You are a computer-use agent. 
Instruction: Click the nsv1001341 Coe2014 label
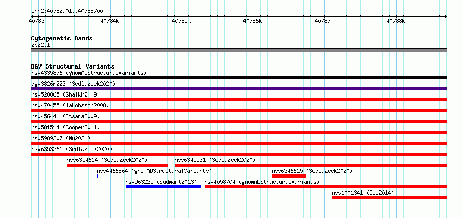[363, 193]
